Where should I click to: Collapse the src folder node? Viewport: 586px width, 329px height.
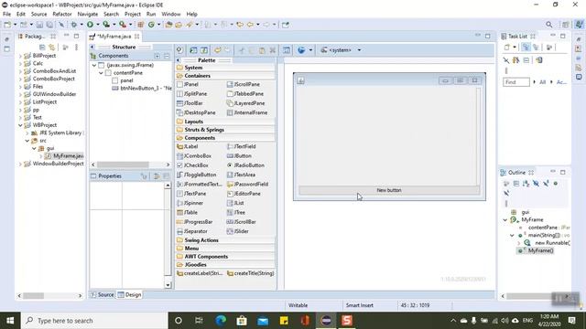[x=27, y=141]
